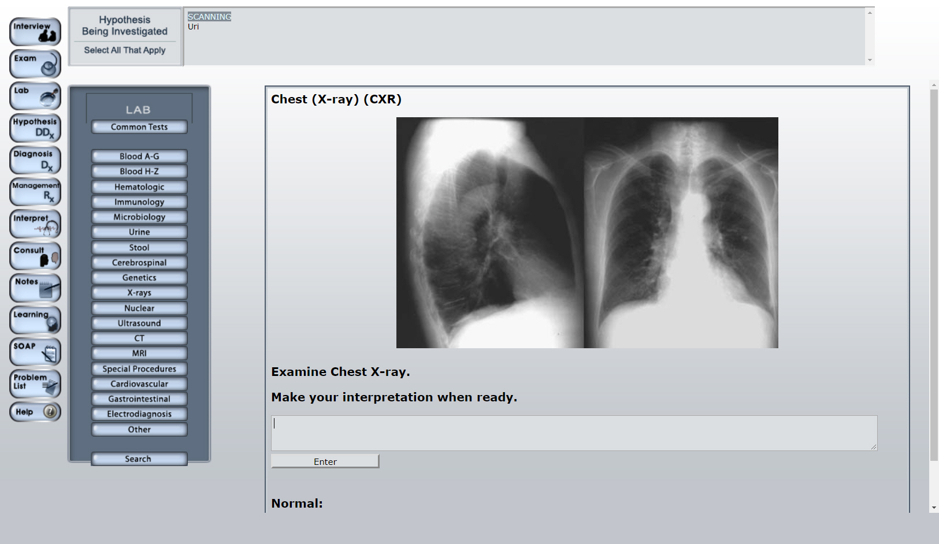Select the MRI category
This screenshot has width=939, height=544.
point(139,353)
